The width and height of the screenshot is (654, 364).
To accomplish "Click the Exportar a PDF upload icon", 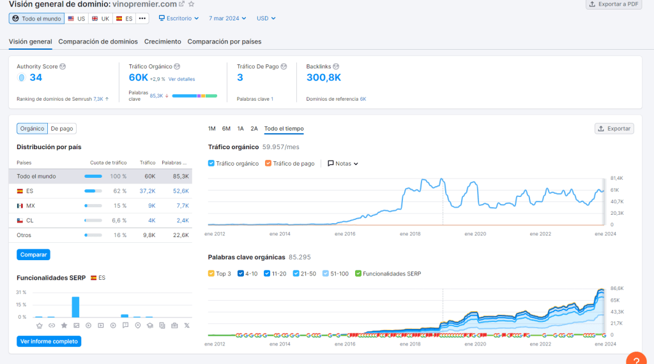I will click(592, 4).
